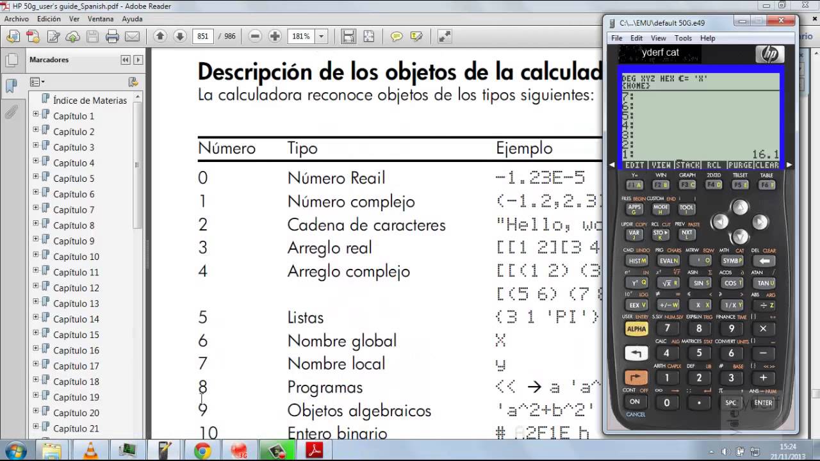Image resolution: width=820 pixels, height=461 pixels.
Task: Select Capítulo 12 bookmark
Action: 76,287
